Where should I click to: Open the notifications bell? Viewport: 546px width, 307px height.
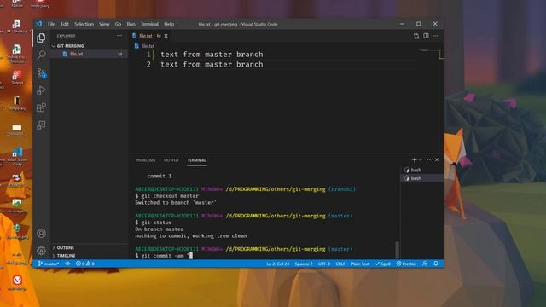coord(436,264)
